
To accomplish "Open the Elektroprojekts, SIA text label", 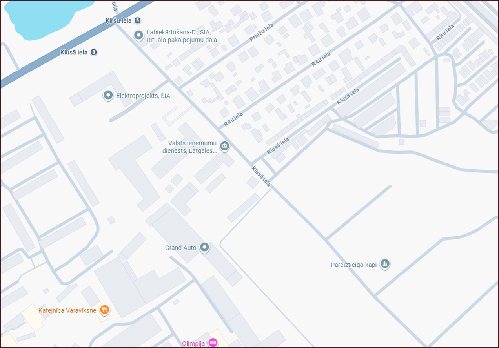I will click(x=143, y=95).
